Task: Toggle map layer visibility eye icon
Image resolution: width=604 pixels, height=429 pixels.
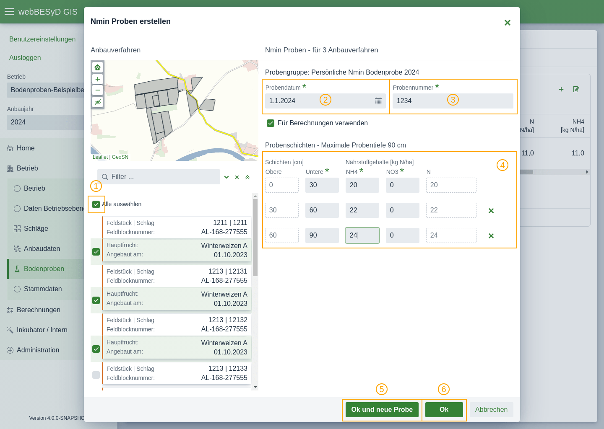Action: [x=97, y=102]
